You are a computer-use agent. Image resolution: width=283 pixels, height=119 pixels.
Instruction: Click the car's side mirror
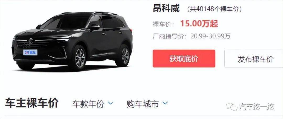point(94,27)
